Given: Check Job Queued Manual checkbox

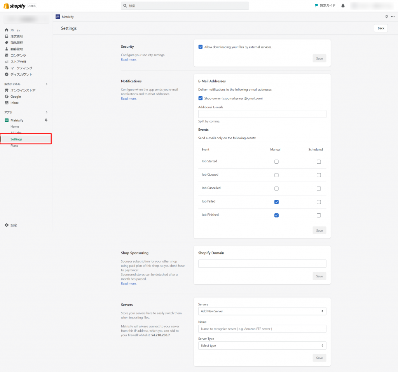Looking at the screenshot, I should (276, 175).
